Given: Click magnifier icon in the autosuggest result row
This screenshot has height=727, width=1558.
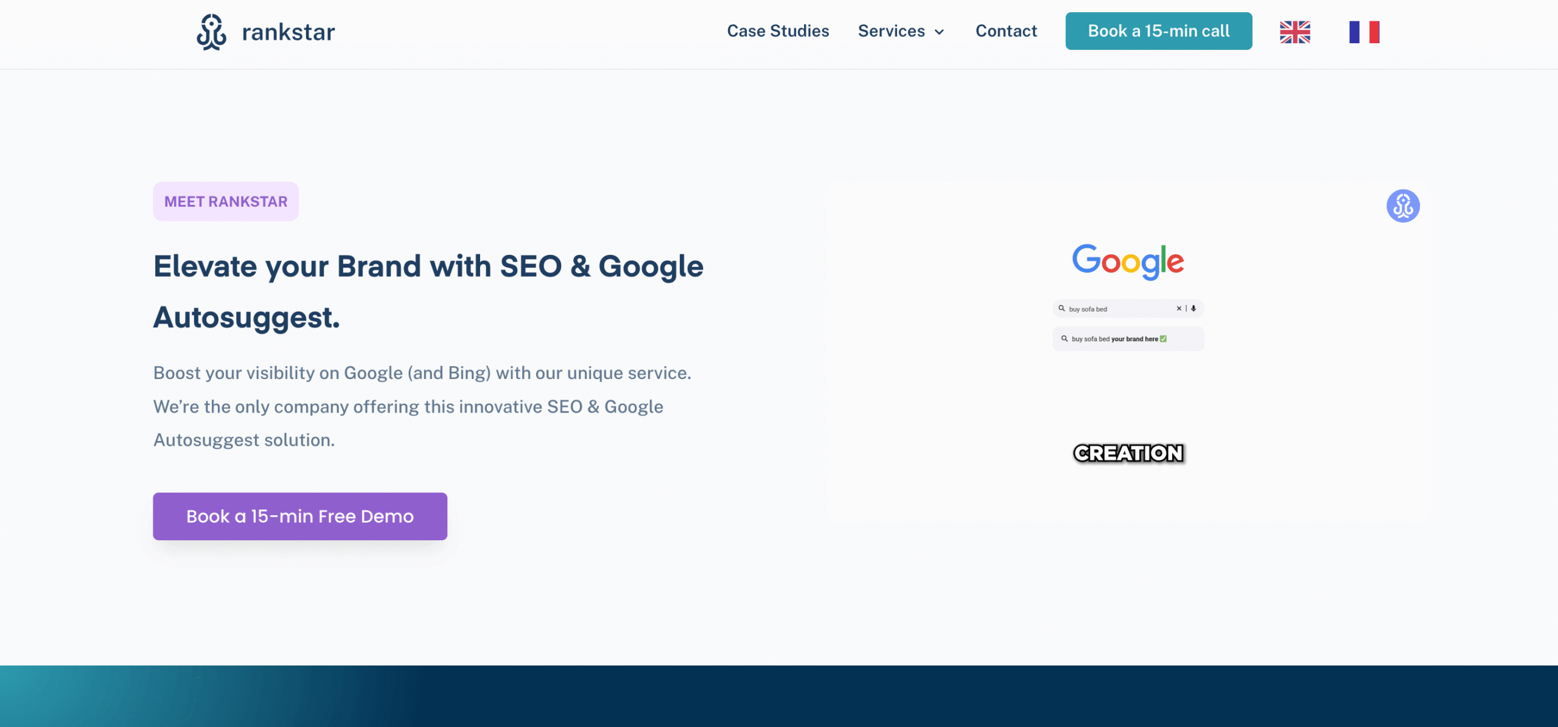Looking at the screenshot, I should 1064,339.
